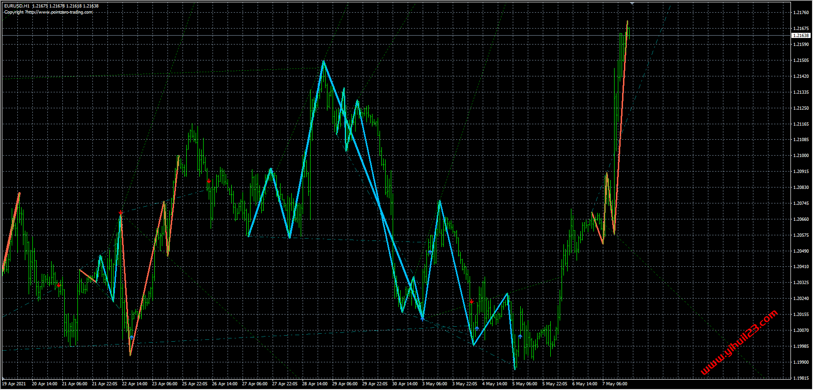The width and height of the screenshot is (813, 390).
Task: Click the red sell arrow above the 22 Apr peak
Action: tap(121, 213)
